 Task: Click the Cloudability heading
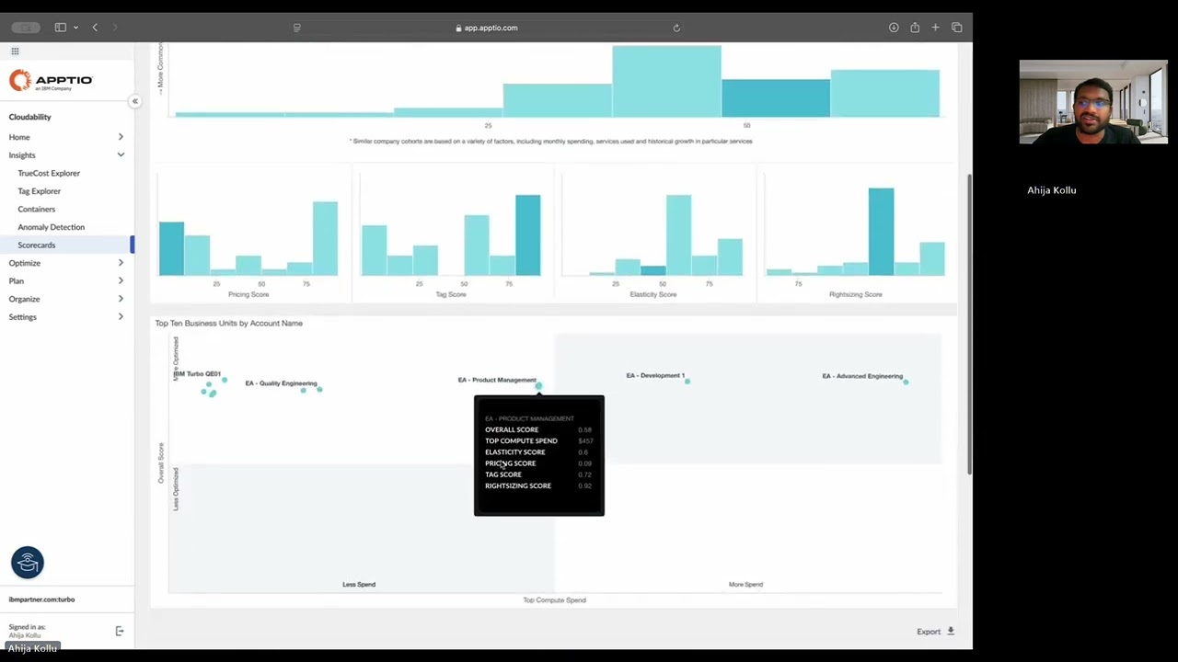(x=29, y=117)
